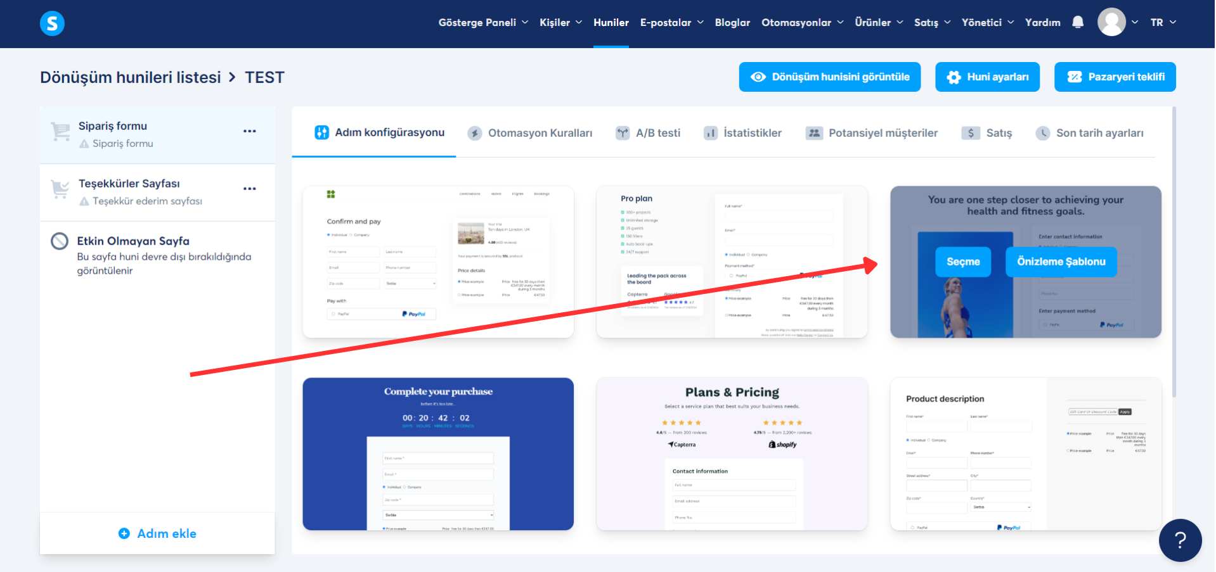Click the Seçme button on template

pyautogui.click(x=964, y=262)
